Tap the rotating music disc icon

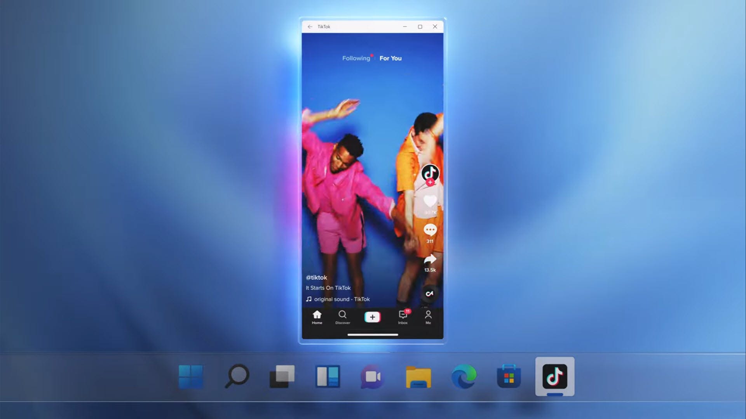(x=429, y=293)
